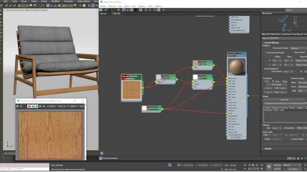Click the Material ID Channel zero icon

141,10
